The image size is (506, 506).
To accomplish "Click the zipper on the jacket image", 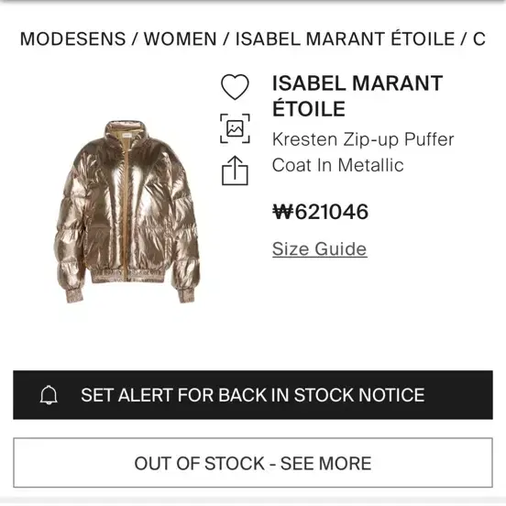I will 125,206.
